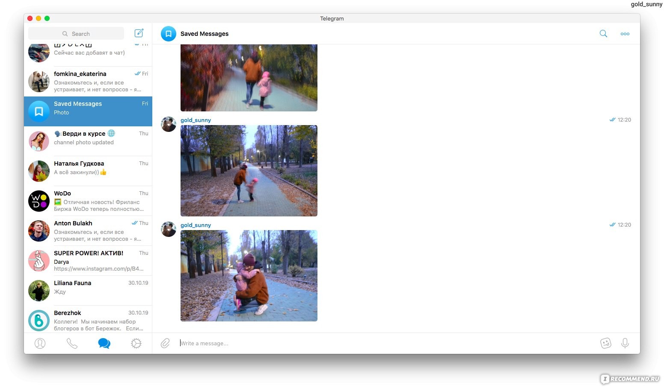Open the Верди в курсе channel
The height and width of the screenshot is (388, 664).
[x=88, y=141]
